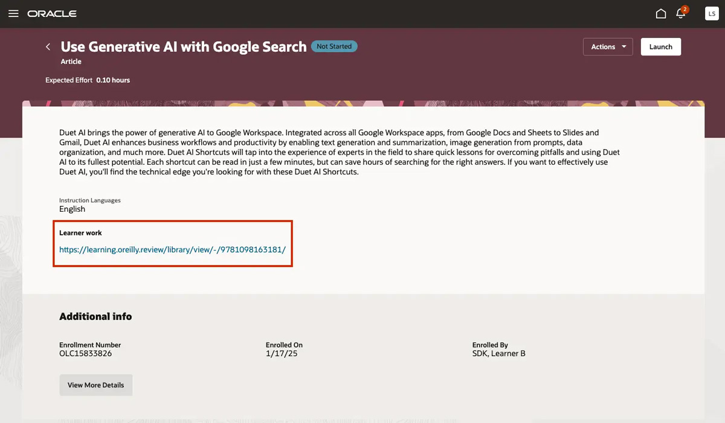Click enrollment number OLC15833826
Viewport: 725px width, 423px height.
(x=85, y=354)
